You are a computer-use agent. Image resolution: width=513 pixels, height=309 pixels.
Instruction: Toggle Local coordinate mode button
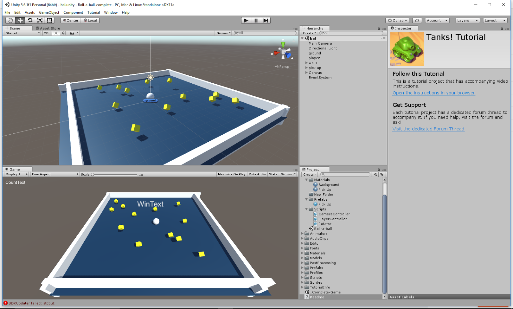pos(90,20)
